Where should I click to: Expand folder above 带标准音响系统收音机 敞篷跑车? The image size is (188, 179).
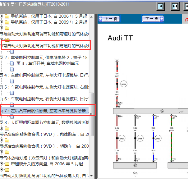(1, 128)
